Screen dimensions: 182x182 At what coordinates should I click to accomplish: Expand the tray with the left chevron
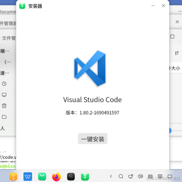111,176
